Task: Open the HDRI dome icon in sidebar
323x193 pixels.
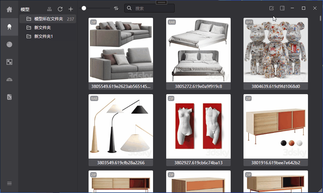Action: (x=9, y=79)
